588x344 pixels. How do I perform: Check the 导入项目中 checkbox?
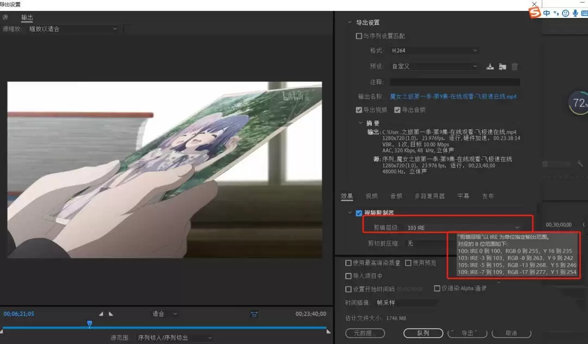[x=348, y=276]
